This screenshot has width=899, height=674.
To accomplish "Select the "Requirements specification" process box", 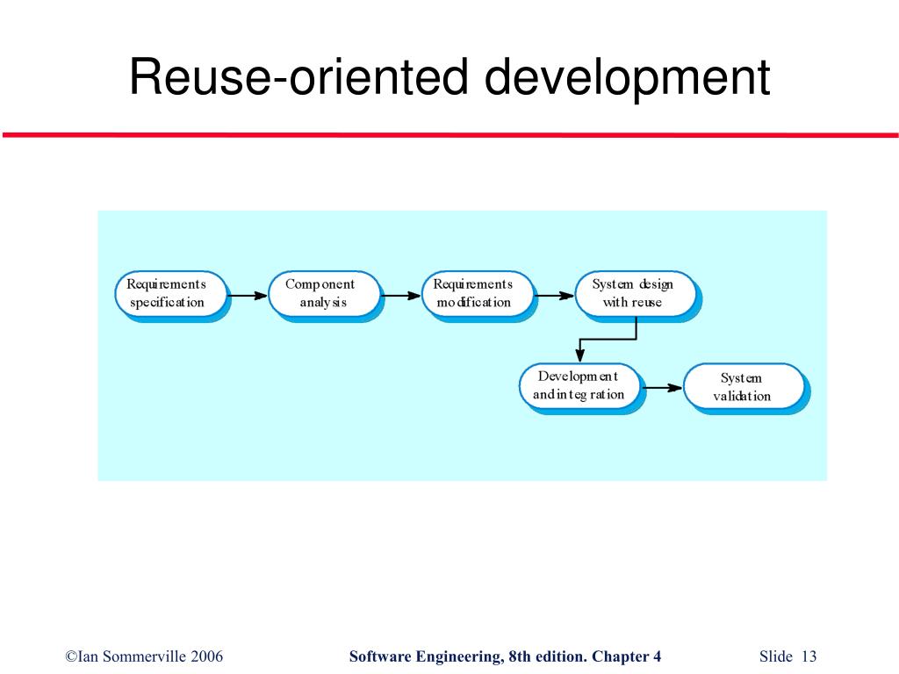I will coord(170,294).
